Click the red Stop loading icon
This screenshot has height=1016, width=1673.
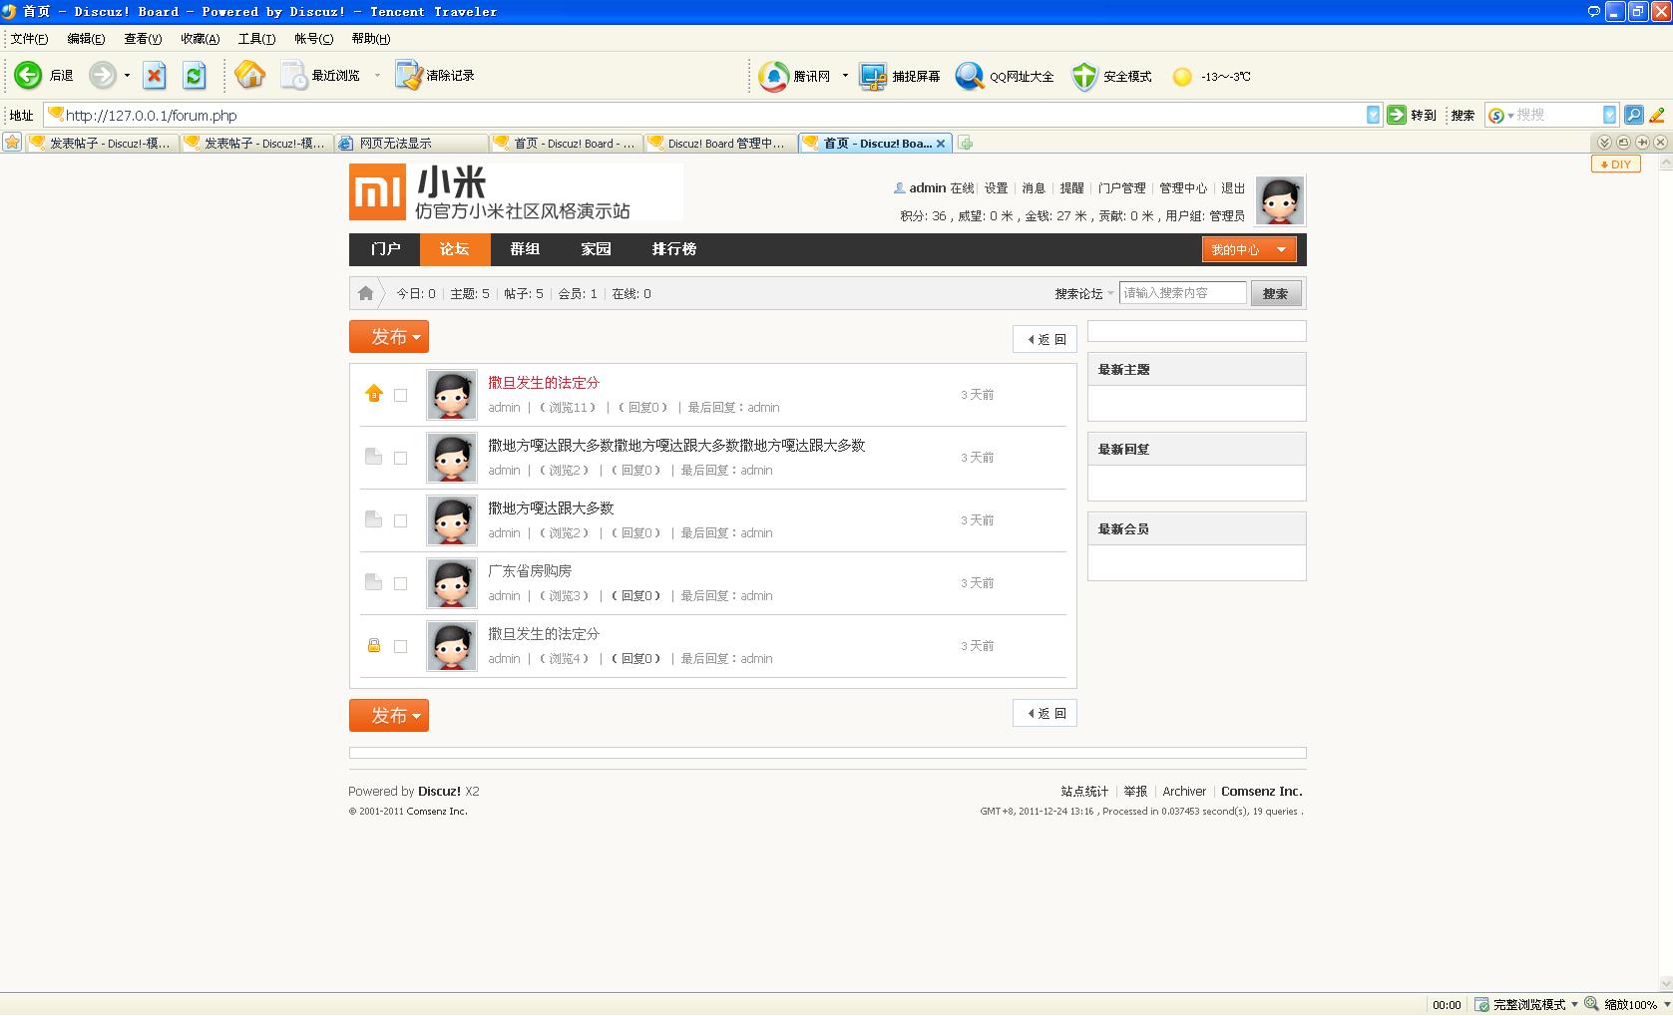[x=155, y=76]
